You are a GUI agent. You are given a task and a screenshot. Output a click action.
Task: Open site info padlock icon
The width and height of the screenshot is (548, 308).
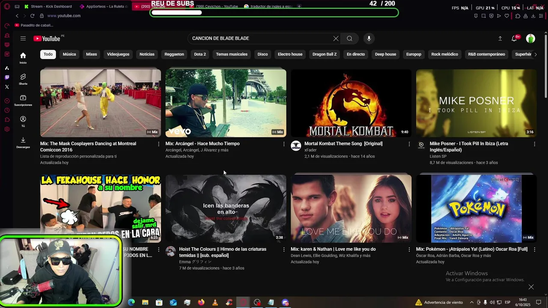tap(42, 16)
